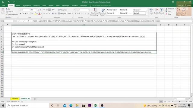
Task: Click the Copy icon in Clipboard group
Action: (7, 12)
